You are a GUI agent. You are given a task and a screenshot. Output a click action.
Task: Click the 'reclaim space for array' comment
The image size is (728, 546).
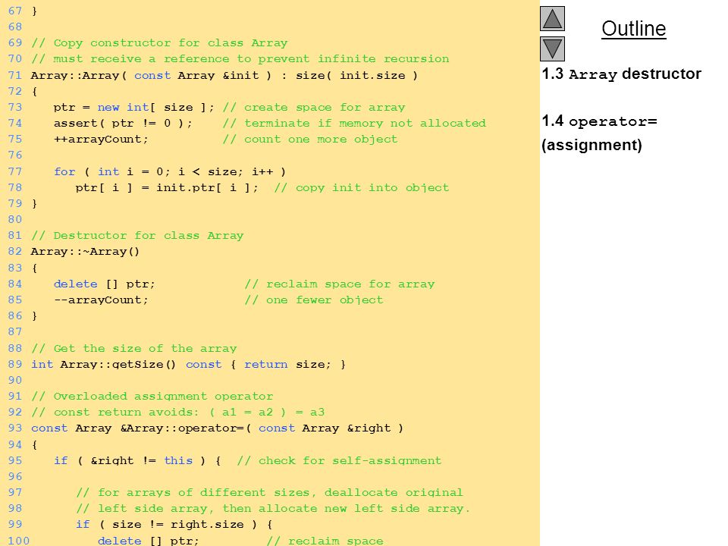click(340, 284)
